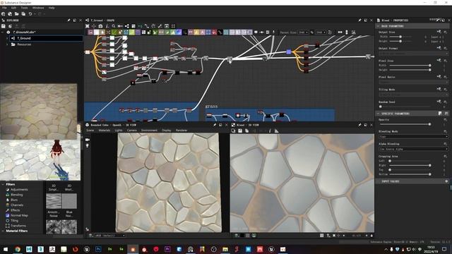Image resolution: width=452 pixels, height=254 pixels.
Task: Pin the Explorer panel
Action: [x=69, y=20]
